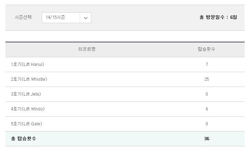Click the total ride count 36

(x=207, y=138)
